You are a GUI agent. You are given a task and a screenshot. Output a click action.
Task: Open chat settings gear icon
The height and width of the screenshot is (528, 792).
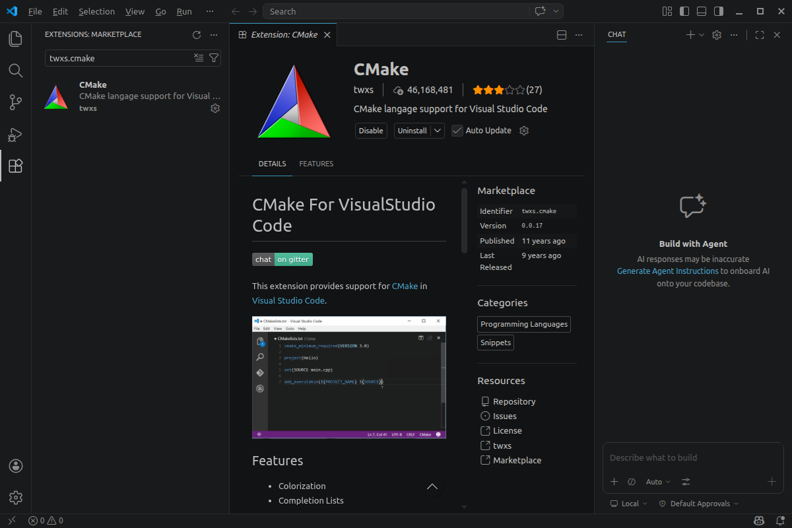click(717, 34)
